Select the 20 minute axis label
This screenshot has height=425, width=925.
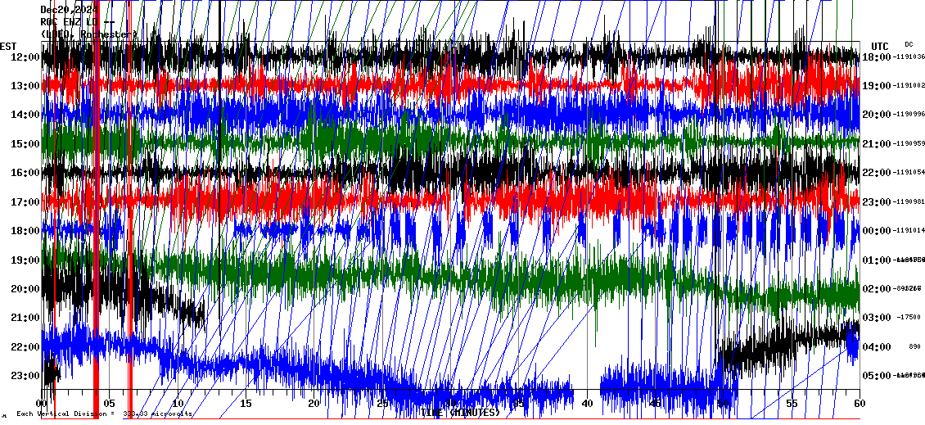(314, 404)
